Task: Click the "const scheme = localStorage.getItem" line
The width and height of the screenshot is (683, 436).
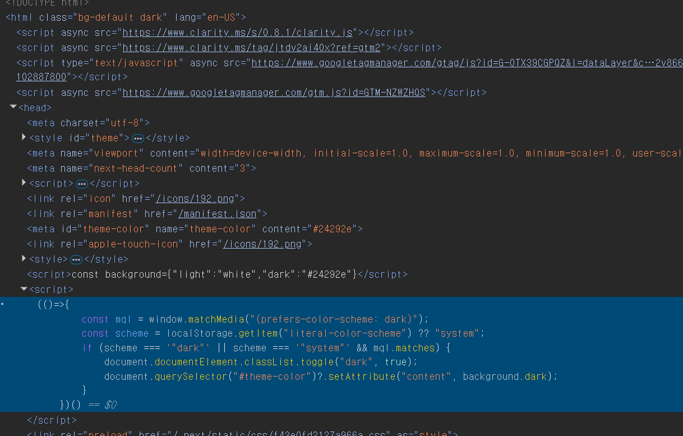Action: click(283, 333)
